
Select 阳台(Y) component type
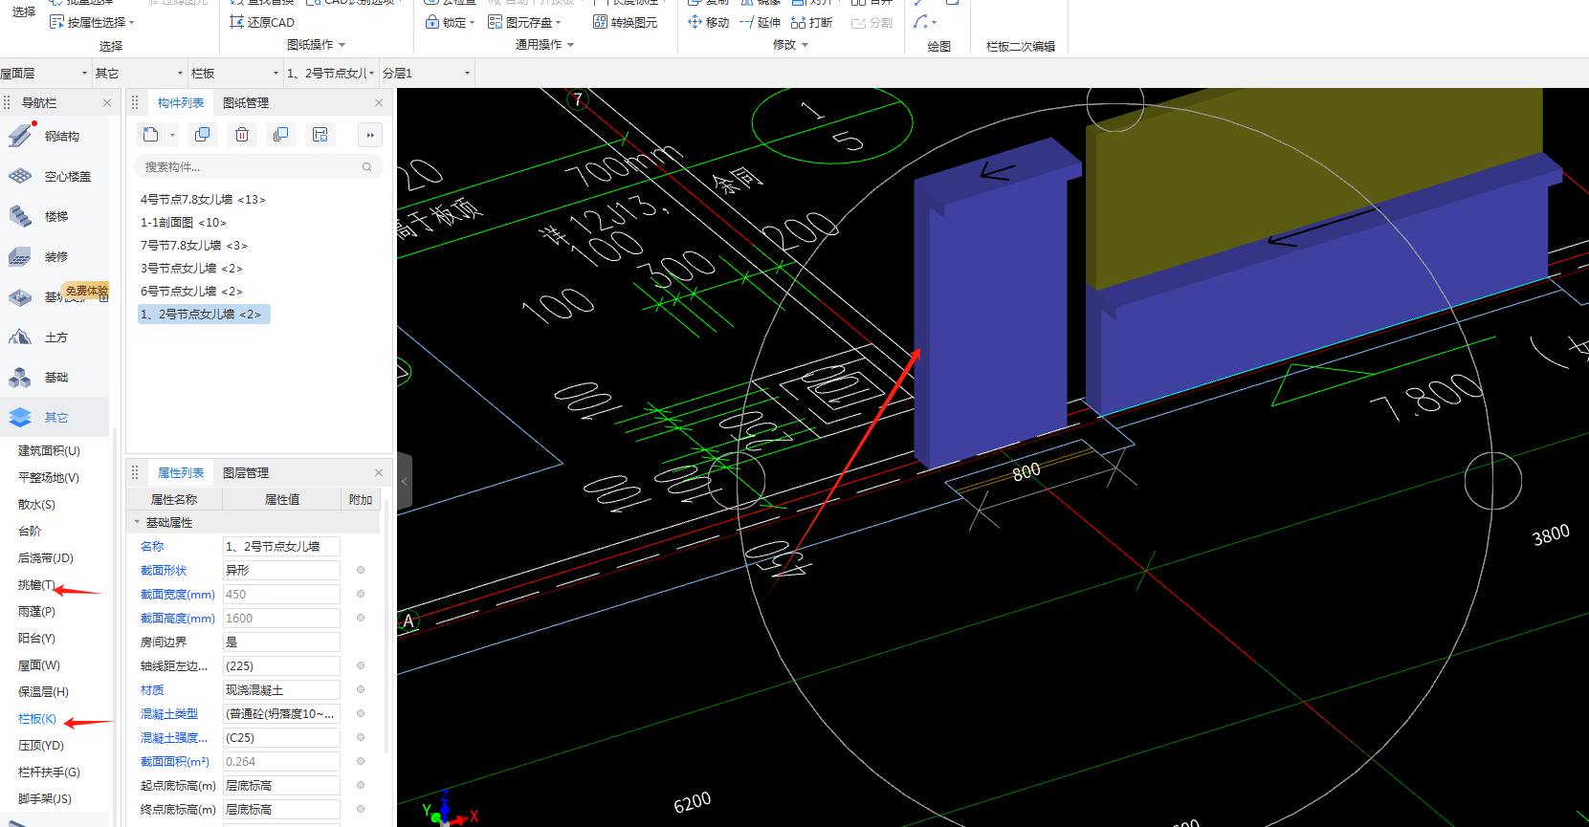click(36, 639)
